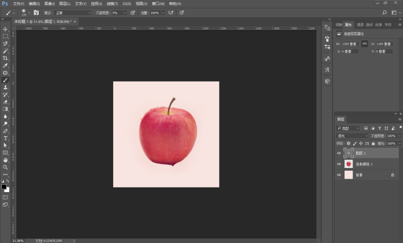Select the Dodge tool
The width and height of the screenshot is (403, 243).
click(x=5, y=124)
